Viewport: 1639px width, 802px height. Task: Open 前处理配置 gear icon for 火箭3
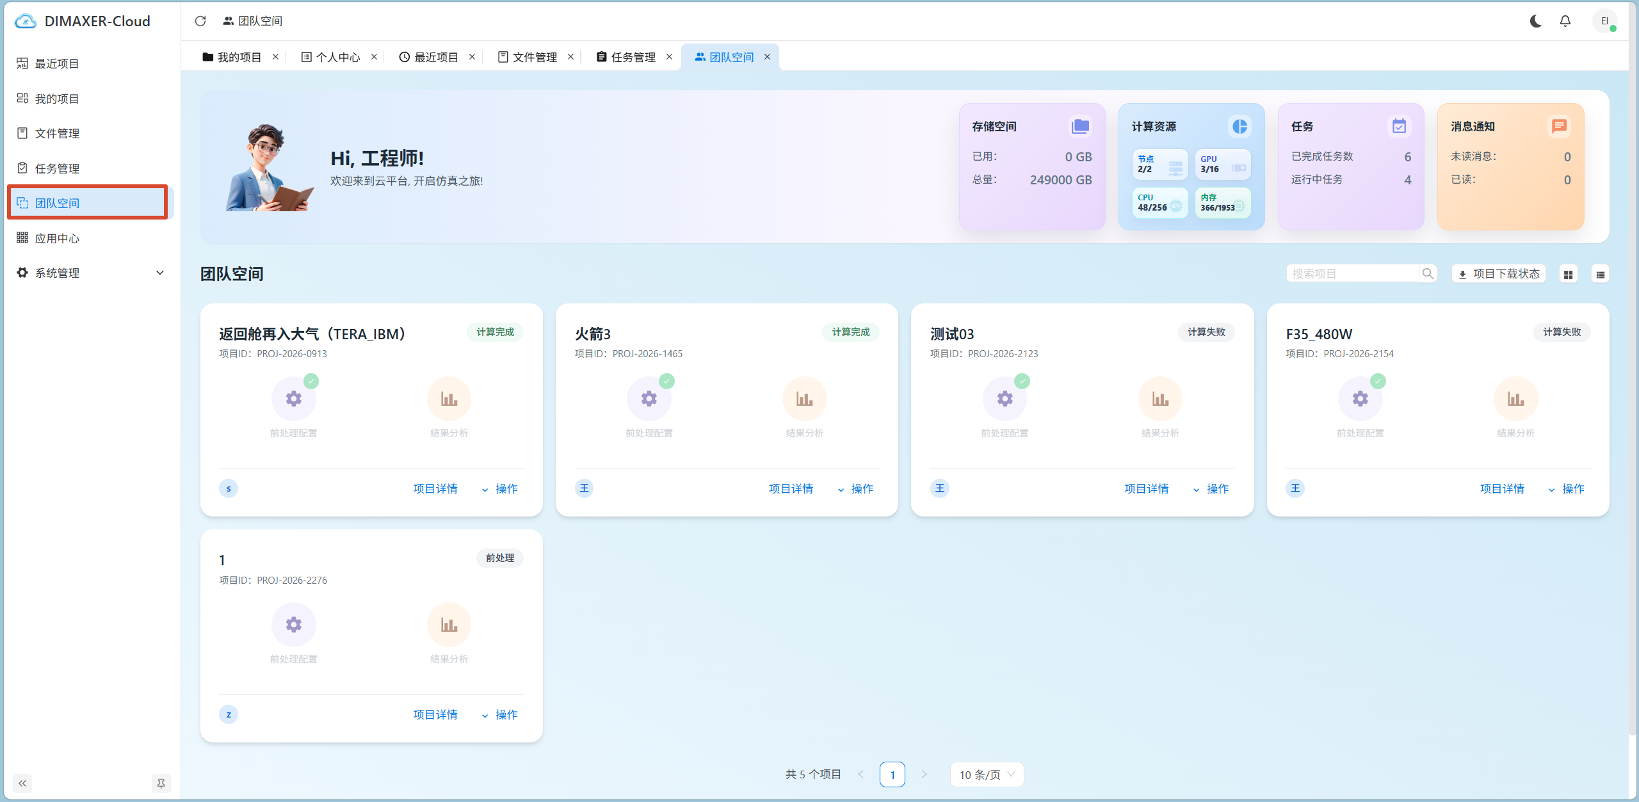(x=649, y=399)
